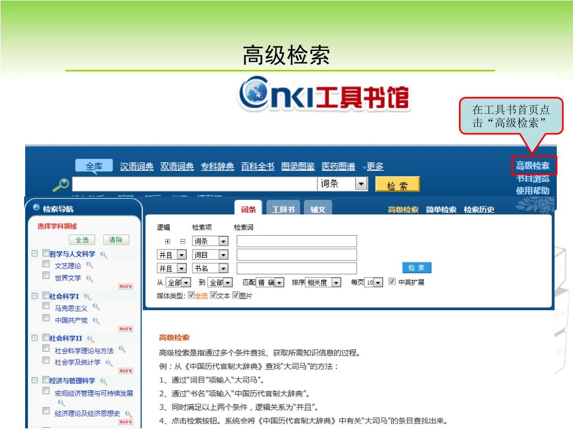Open the 检索历史 link
573x430 pixels.
pos(479,209)
